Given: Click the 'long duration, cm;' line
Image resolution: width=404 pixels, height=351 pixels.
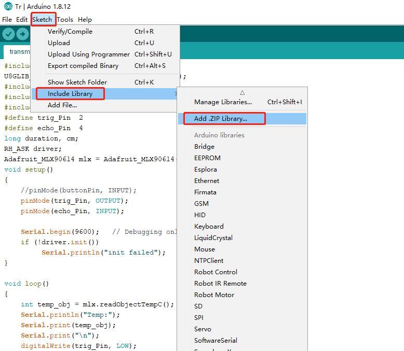Looking at the screenshot, I should 41,138.
